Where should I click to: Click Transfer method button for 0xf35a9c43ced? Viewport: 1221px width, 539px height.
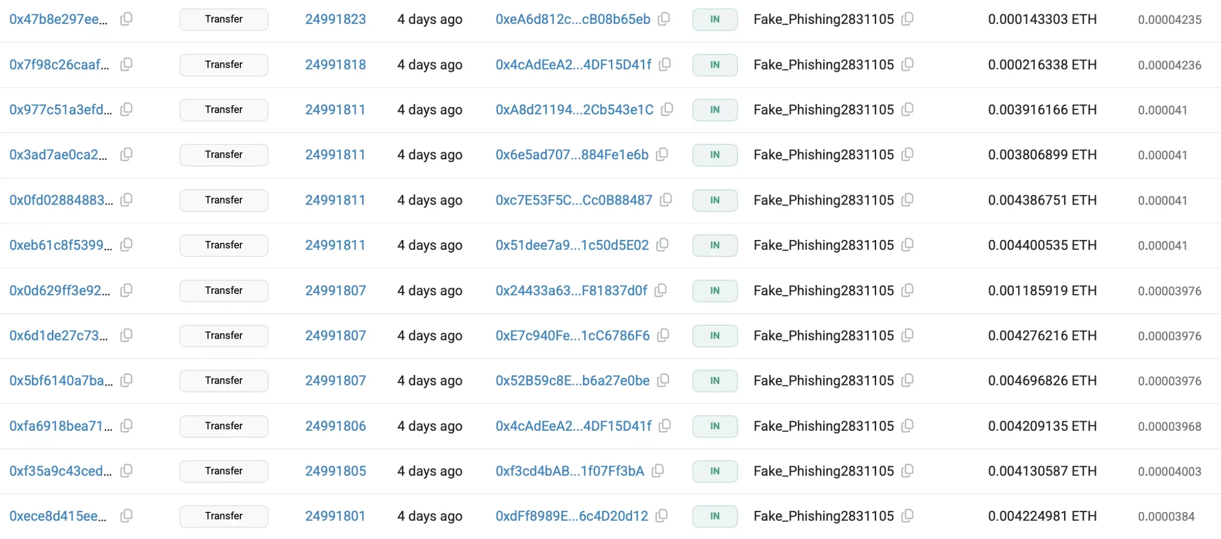(x=224, y=471)
